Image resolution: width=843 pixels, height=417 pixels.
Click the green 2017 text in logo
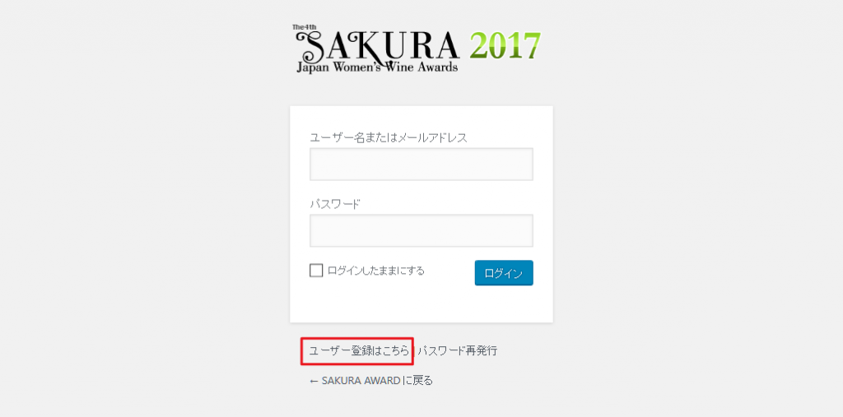click(x=505, y=46)
